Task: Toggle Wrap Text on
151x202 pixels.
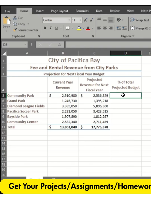Action: [140, 20]
